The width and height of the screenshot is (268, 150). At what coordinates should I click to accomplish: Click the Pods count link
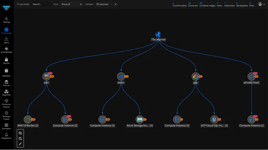(251, 4)
